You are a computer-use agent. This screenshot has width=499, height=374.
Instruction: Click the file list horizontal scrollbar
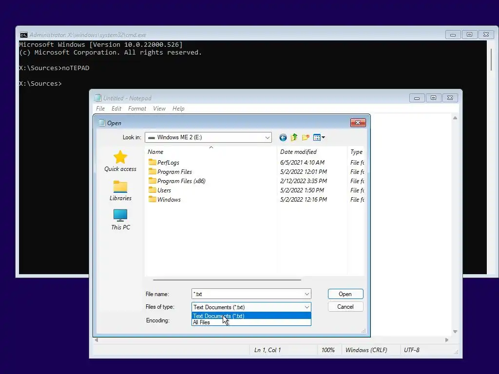click(227, 280)
